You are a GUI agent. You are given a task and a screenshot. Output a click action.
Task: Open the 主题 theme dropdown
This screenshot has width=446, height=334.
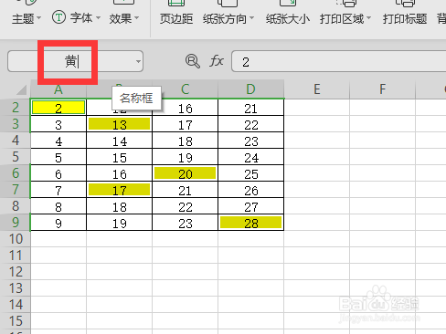tap(27, 19)
